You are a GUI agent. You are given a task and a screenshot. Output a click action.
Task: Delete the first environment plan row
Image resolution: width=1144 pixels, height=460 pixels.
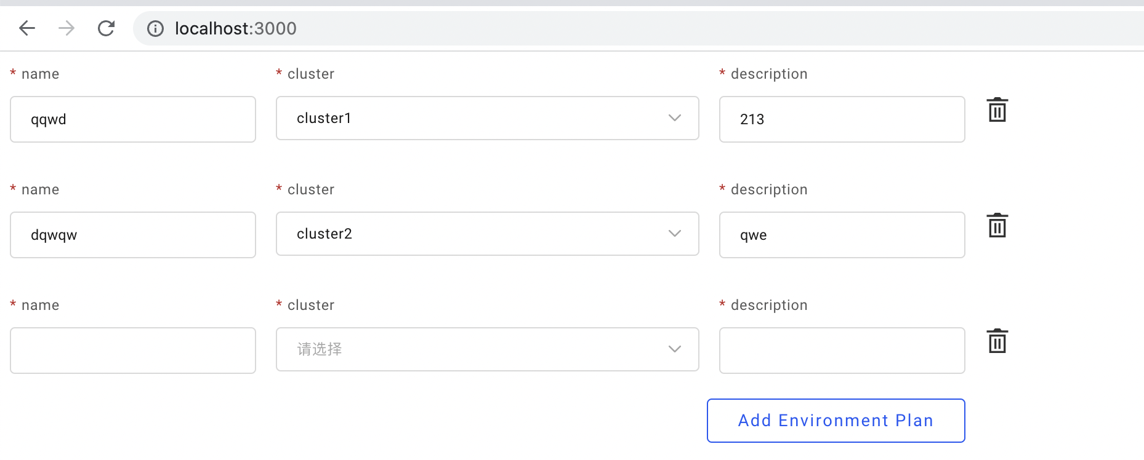[997, 109]
